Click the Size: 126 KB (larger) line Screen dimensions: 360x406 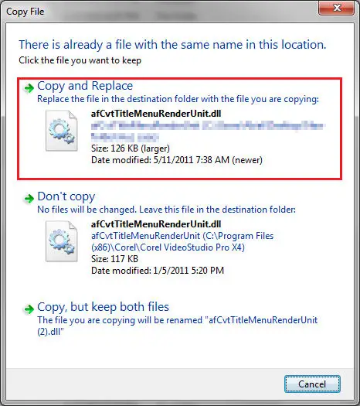[x=131, y=148]
